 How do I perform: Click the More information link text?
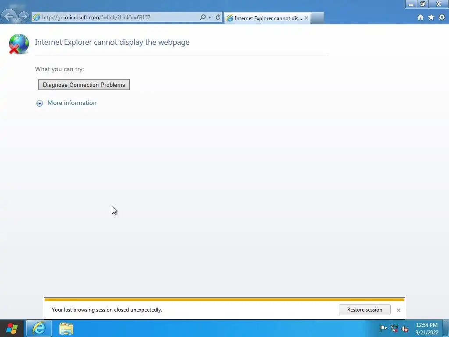(72, 103)
